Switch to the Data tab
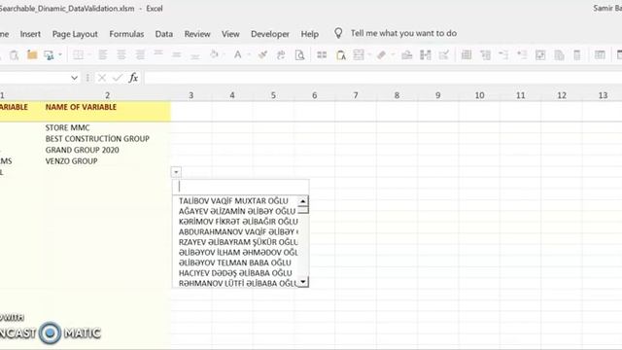This screenshot has height=350, width=622. click(164, 34)
